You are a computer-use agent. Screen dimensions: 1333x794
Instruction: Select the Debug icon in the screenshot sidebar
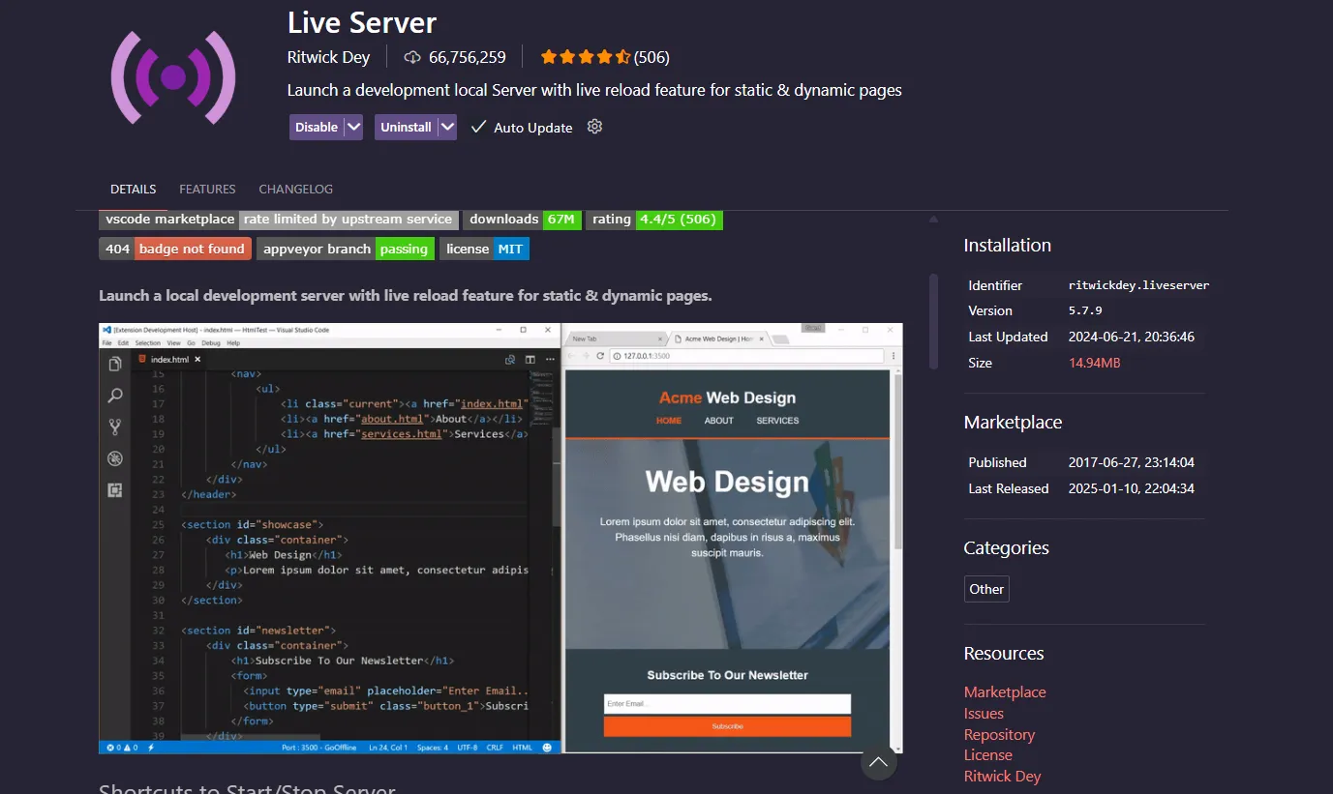115,457
